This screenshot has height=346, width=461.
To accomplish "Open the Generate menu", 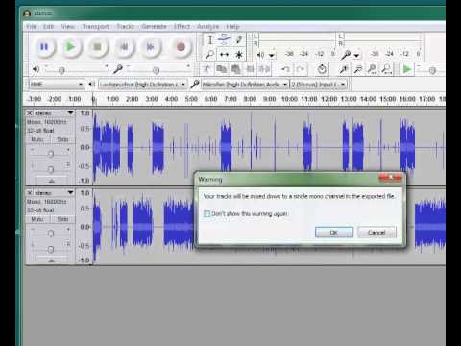I will pyautogui.click(x=155, y=26).
